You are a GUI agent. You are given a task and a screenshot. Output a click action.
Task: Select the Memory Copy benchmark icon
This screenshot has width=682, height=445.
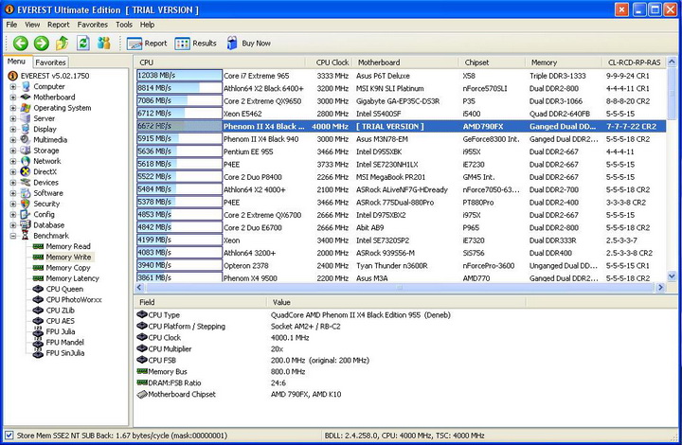tap(38, 268)
